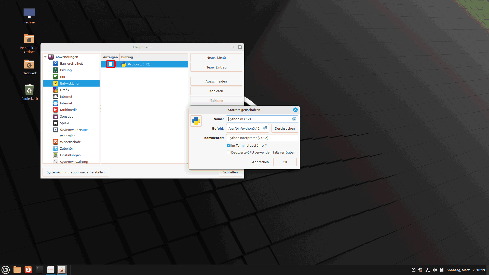This screenshot has height=275, width=489.
Task: Toggle the Anzeigen checkbox for Python (v3.12)
Action: point(111,64)
